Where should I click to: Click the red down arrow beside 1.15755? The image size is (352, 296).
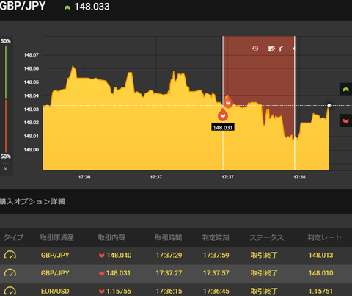(102, 292)
